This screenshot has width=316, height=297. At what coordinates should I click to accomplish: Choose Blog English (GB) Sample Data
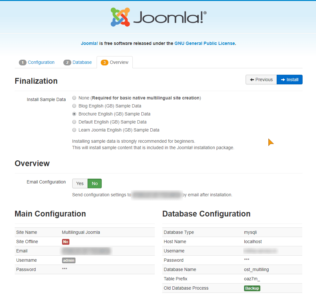point(75,106)
